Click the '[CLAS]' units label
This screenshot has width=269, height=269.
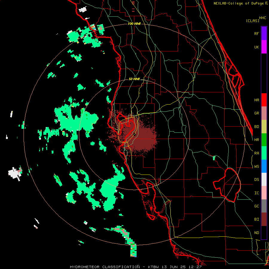coord(253,21)
